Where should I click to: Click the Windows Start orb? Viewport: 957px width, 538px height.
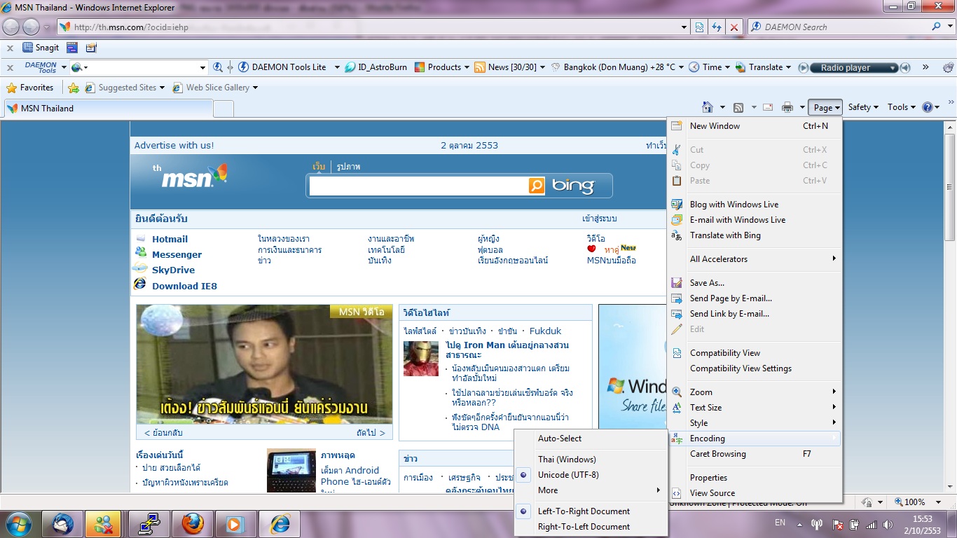tap(17, 524)
